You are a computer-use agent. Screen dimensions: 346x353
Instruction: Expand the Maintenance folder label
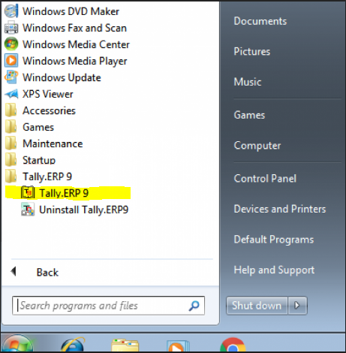[x=53, y=143]
